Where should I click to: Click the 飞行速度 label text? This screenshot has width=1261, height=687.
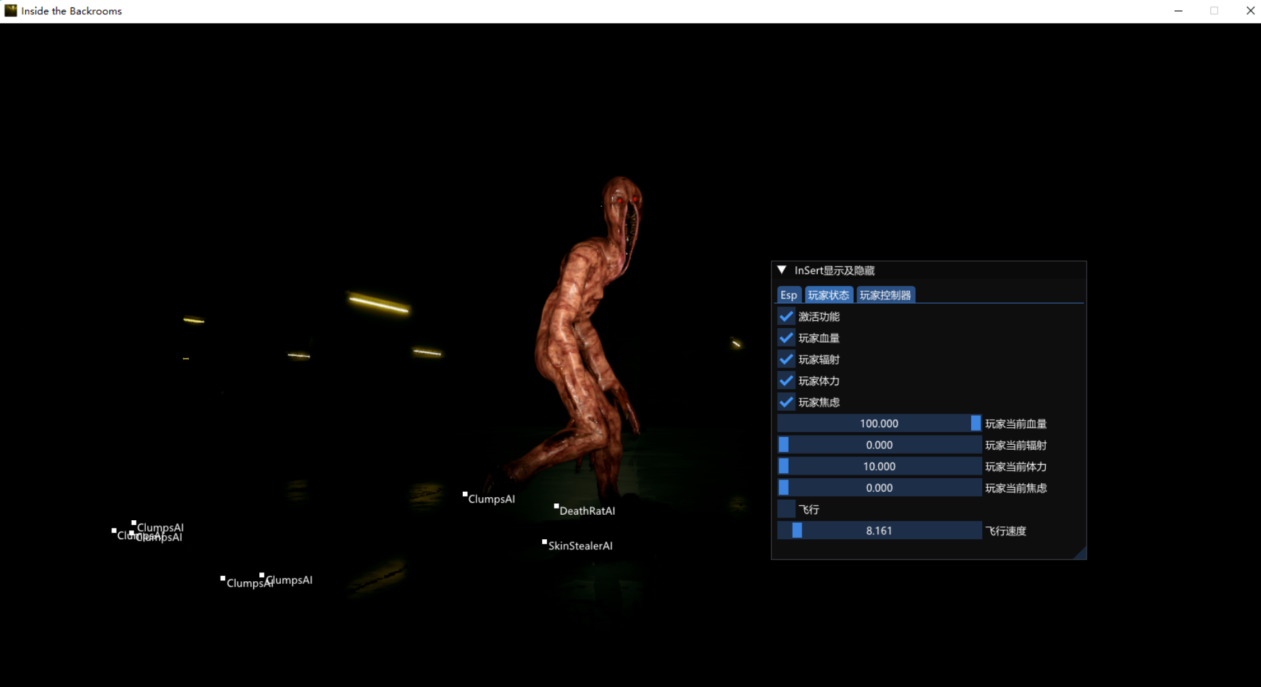1006,531
